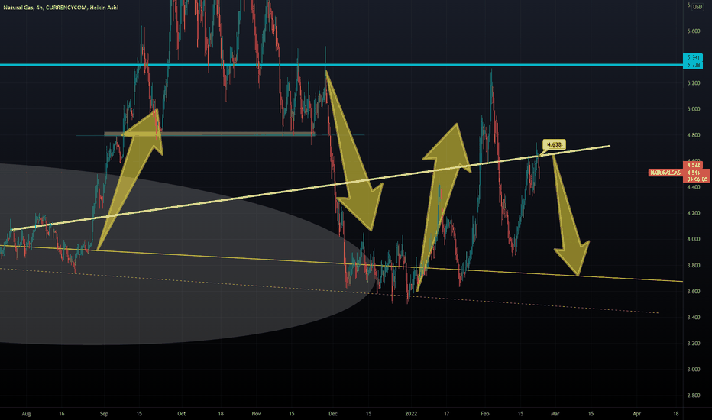The image size is (712, 420).
Task: Select the NATURALGAS symbol price tag
Action: (x=665, y=173)
